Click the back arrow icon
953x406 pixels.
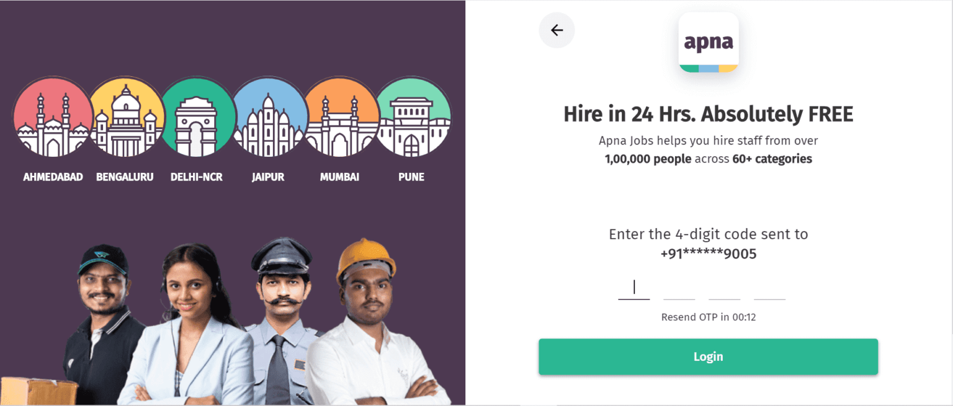coord(557,30)
